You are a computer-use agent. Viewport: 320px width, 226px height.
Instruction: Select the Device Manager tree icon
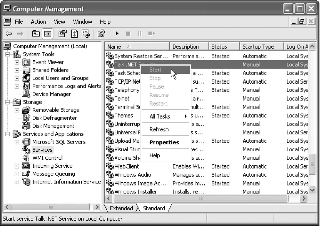tap(27, 94)
